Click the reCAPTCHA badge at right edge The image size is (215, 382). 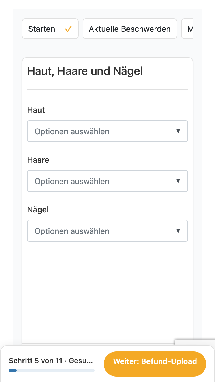[195, 342]
